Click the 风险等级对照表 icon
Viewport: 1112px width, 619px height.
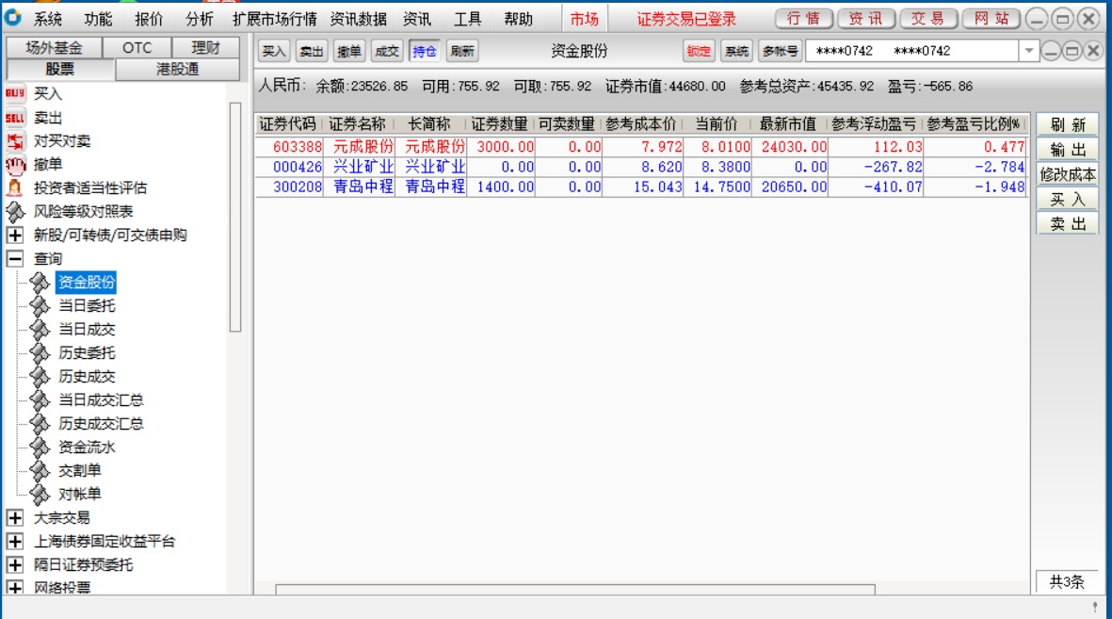point(15,212)
